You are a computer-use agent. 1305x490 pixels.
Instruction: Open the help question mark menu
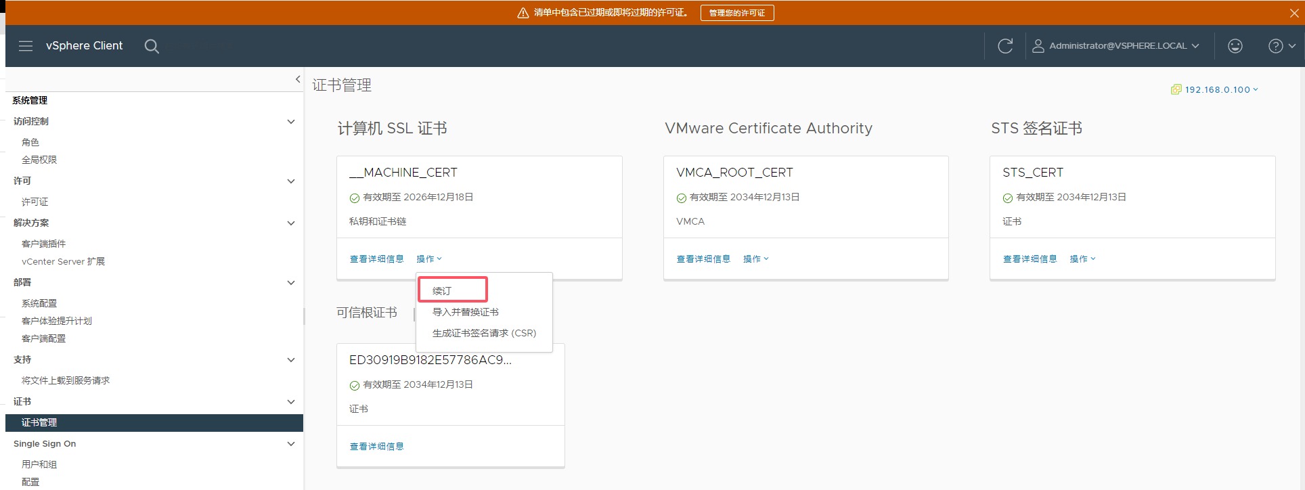[1281, 46]
